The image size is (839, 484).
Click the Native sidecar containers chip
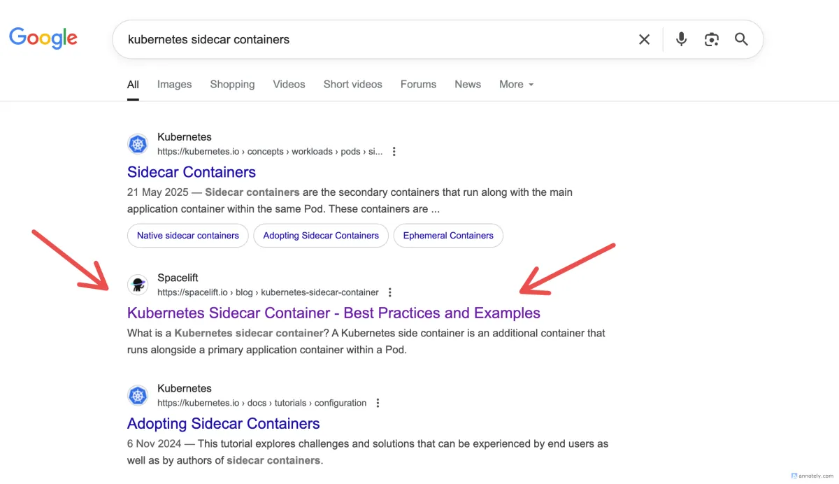click(x=188, y=236)
